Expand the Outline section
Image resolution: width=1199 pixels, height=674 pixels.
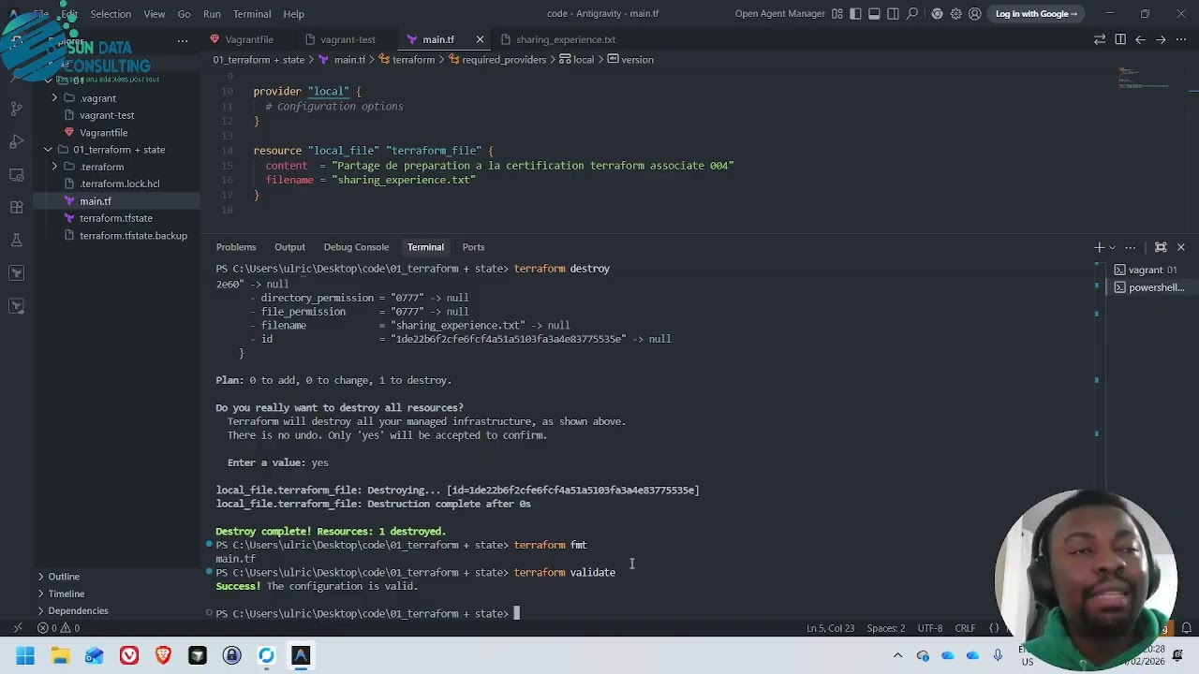point(64,577)
